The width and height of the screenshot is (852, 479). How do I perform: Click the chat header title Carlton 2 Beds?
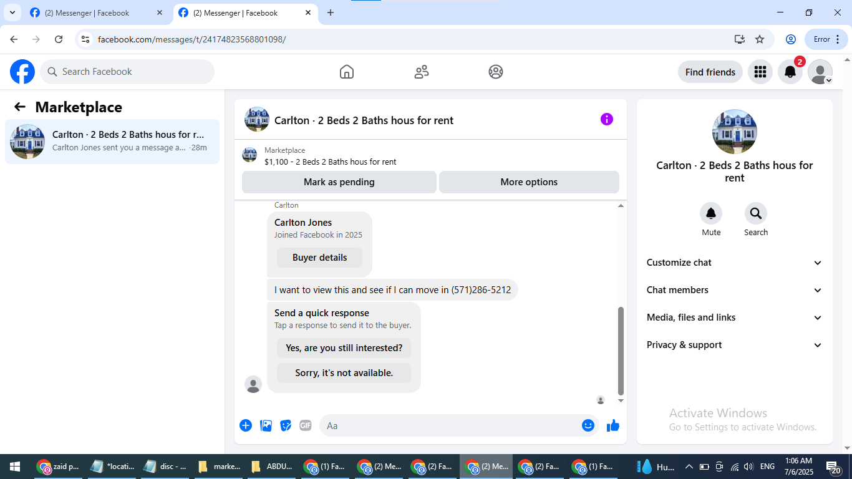pyautogui.click(x=364, y=120)
